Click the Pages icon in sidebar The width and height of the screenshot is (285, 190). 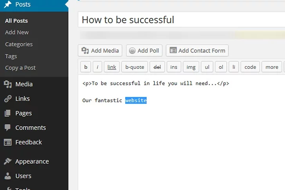point(7,113)
